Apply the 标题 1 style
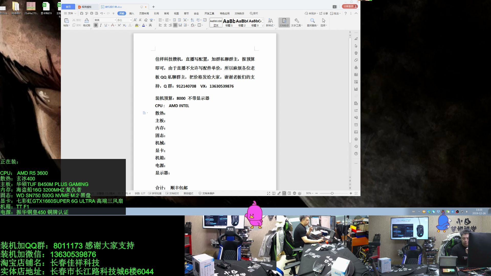 coord(229,22)
